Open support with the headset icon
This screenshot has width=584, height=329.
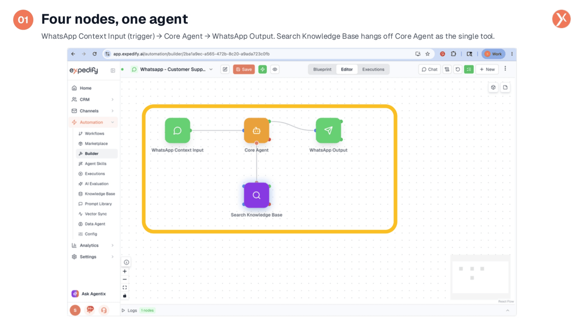coord(104,310)
